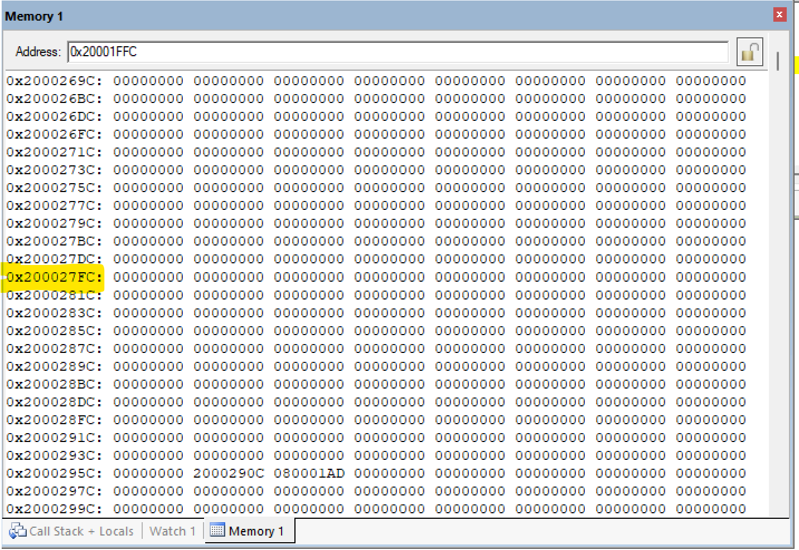This screenshot has width=799, height=550.
Task: Click row address 0x2000297C:
Action: click(x=55, y=491)
